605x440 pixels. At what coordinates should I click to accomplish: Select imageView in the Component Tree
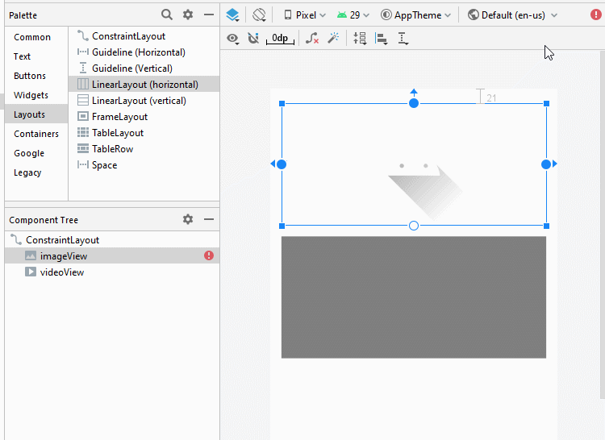[112, 255]
